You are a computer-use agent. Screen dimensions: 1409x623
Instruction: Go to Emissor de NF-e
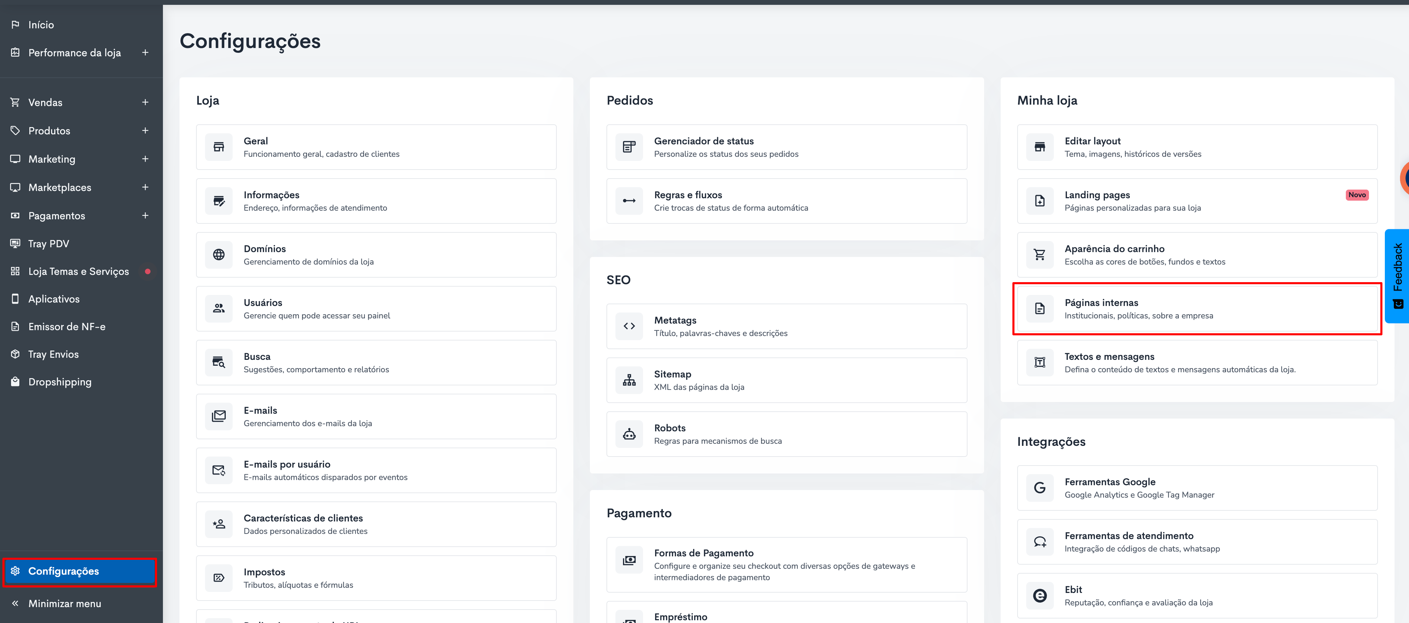tap(67, 327)
